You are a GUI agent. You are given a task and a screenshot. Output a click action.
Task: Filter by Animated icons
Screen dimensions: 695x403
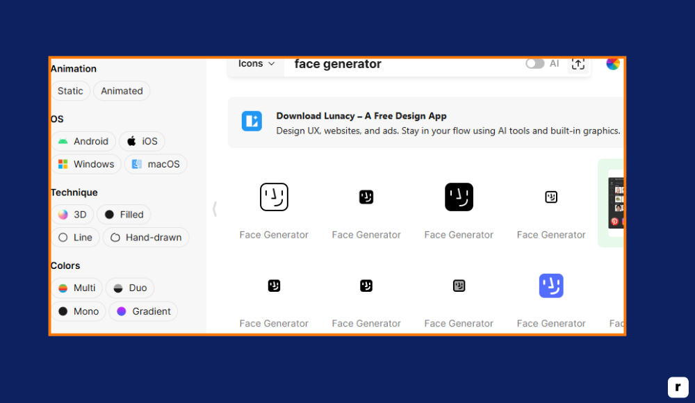(122, 91)
